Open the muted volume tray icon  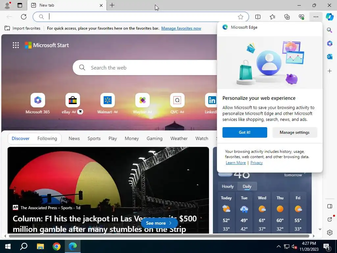pyautogui.click(x=294, y=246)
